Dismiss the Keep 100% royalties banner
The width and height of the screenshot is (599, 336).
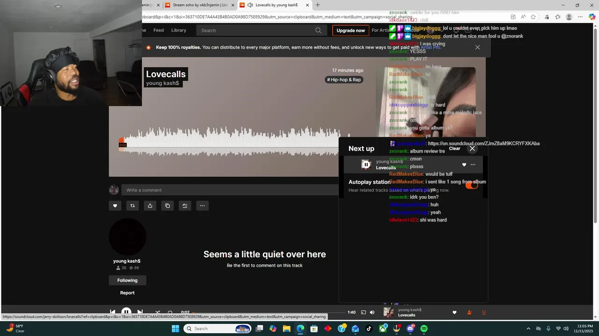pos(477,47)
